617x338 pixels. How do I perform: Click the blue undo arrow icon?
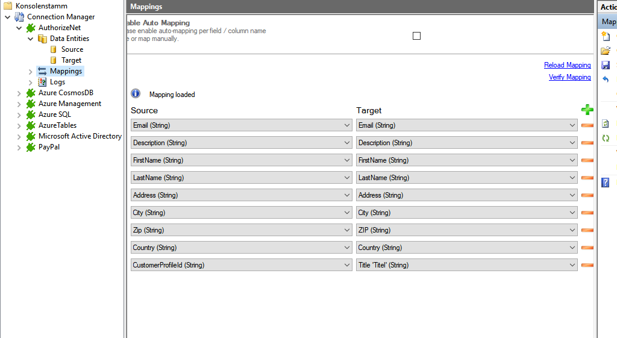(606, 80)
